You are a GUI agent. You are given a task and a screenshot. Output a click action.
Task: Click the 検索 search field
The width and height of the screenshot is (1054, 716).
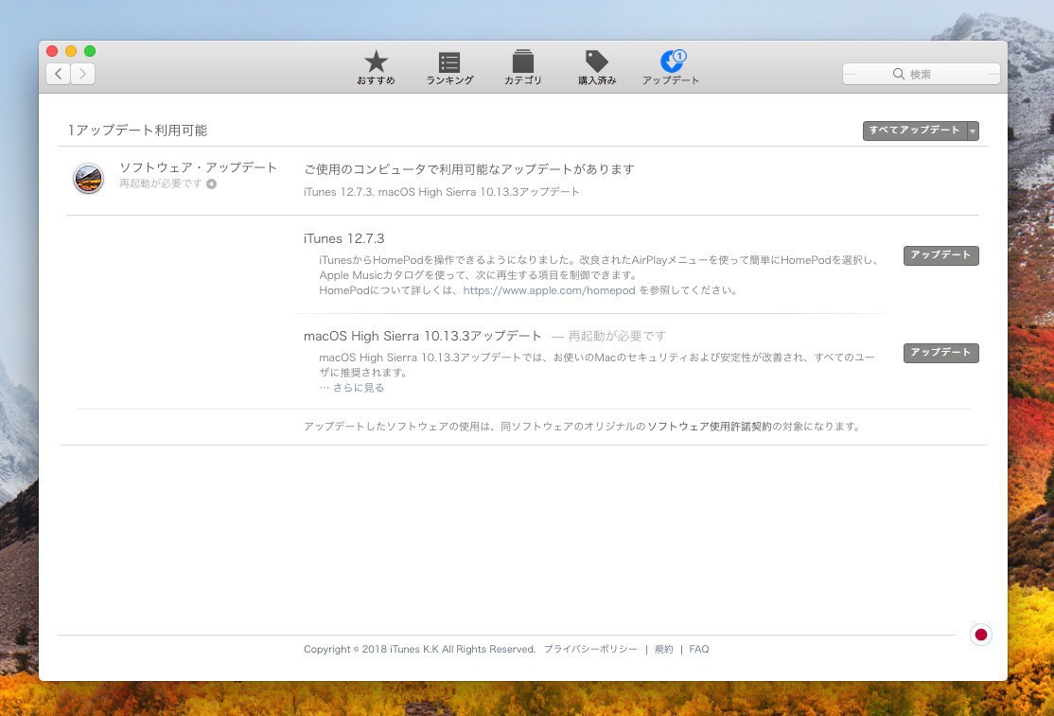click(x=921, y=74)
